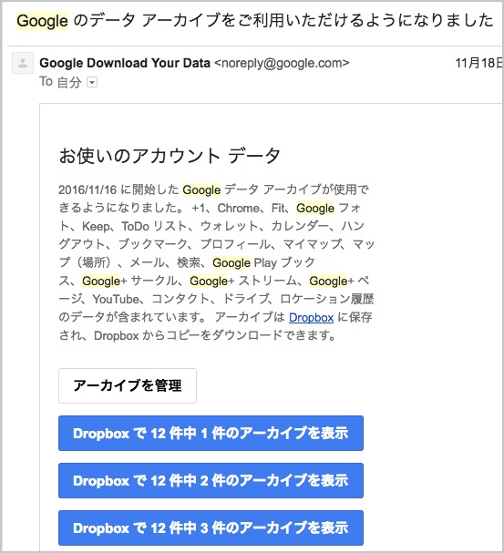
Task: Open Dropbox archive 1 of 12 button
Action: pos(211,433)
